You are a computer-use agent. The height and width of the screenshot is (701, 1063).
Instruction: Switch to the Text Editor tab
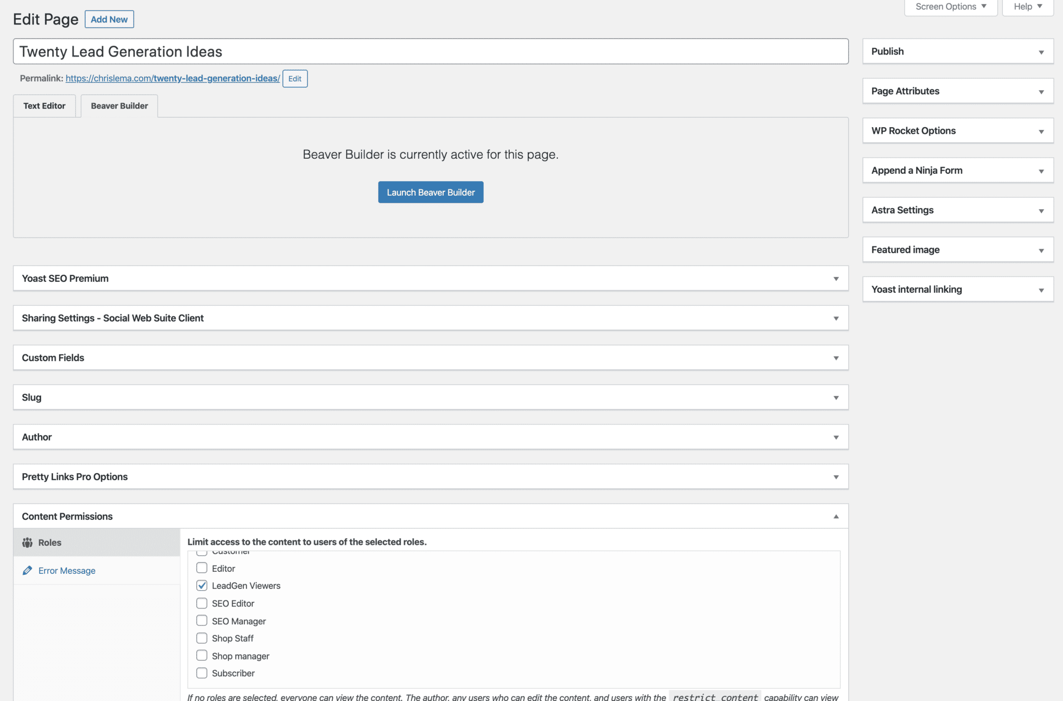coord(45,106)
